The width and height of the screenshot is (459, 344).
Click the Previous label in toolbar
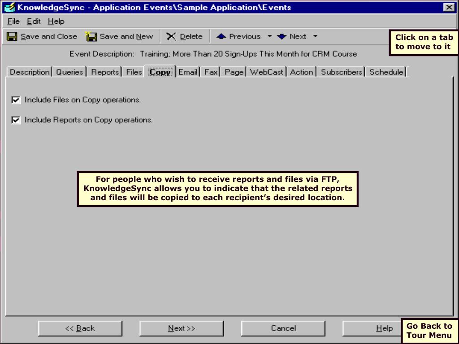[245, 37]
